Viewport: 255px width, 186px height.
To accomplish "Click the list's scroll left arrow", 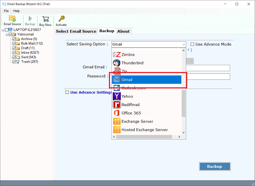I will 114,137.
